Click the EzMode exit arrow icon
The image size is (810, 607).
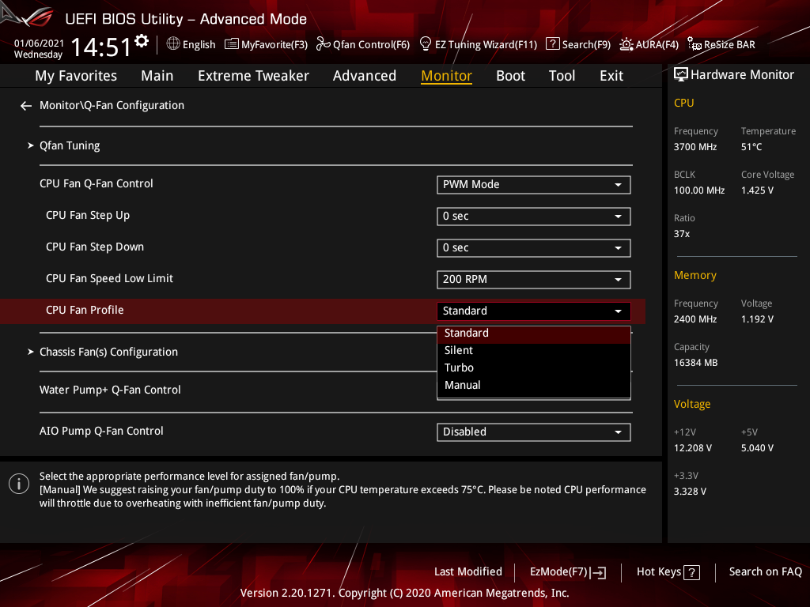click(x=600, y=572)
